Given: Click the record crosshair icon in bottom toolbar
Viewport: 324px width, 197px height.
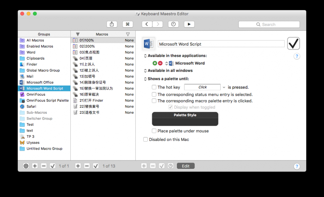Looking at the screenshot, I should [26, 166].
